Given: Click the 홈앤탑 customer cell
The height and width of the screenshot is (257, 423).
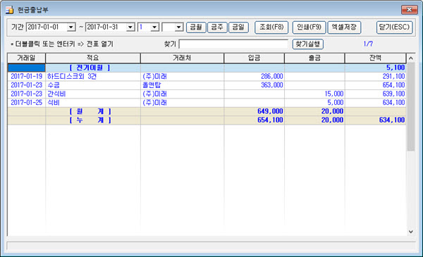Looking at the screenshot, I should pos(182,85).
